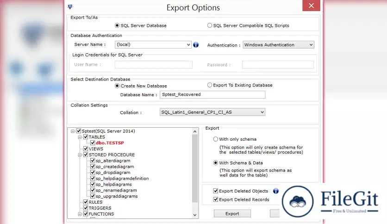
Task: Uncheck the Sptest(SQL Server 2014) root checkbox
Action: click(x=79, y=131)
